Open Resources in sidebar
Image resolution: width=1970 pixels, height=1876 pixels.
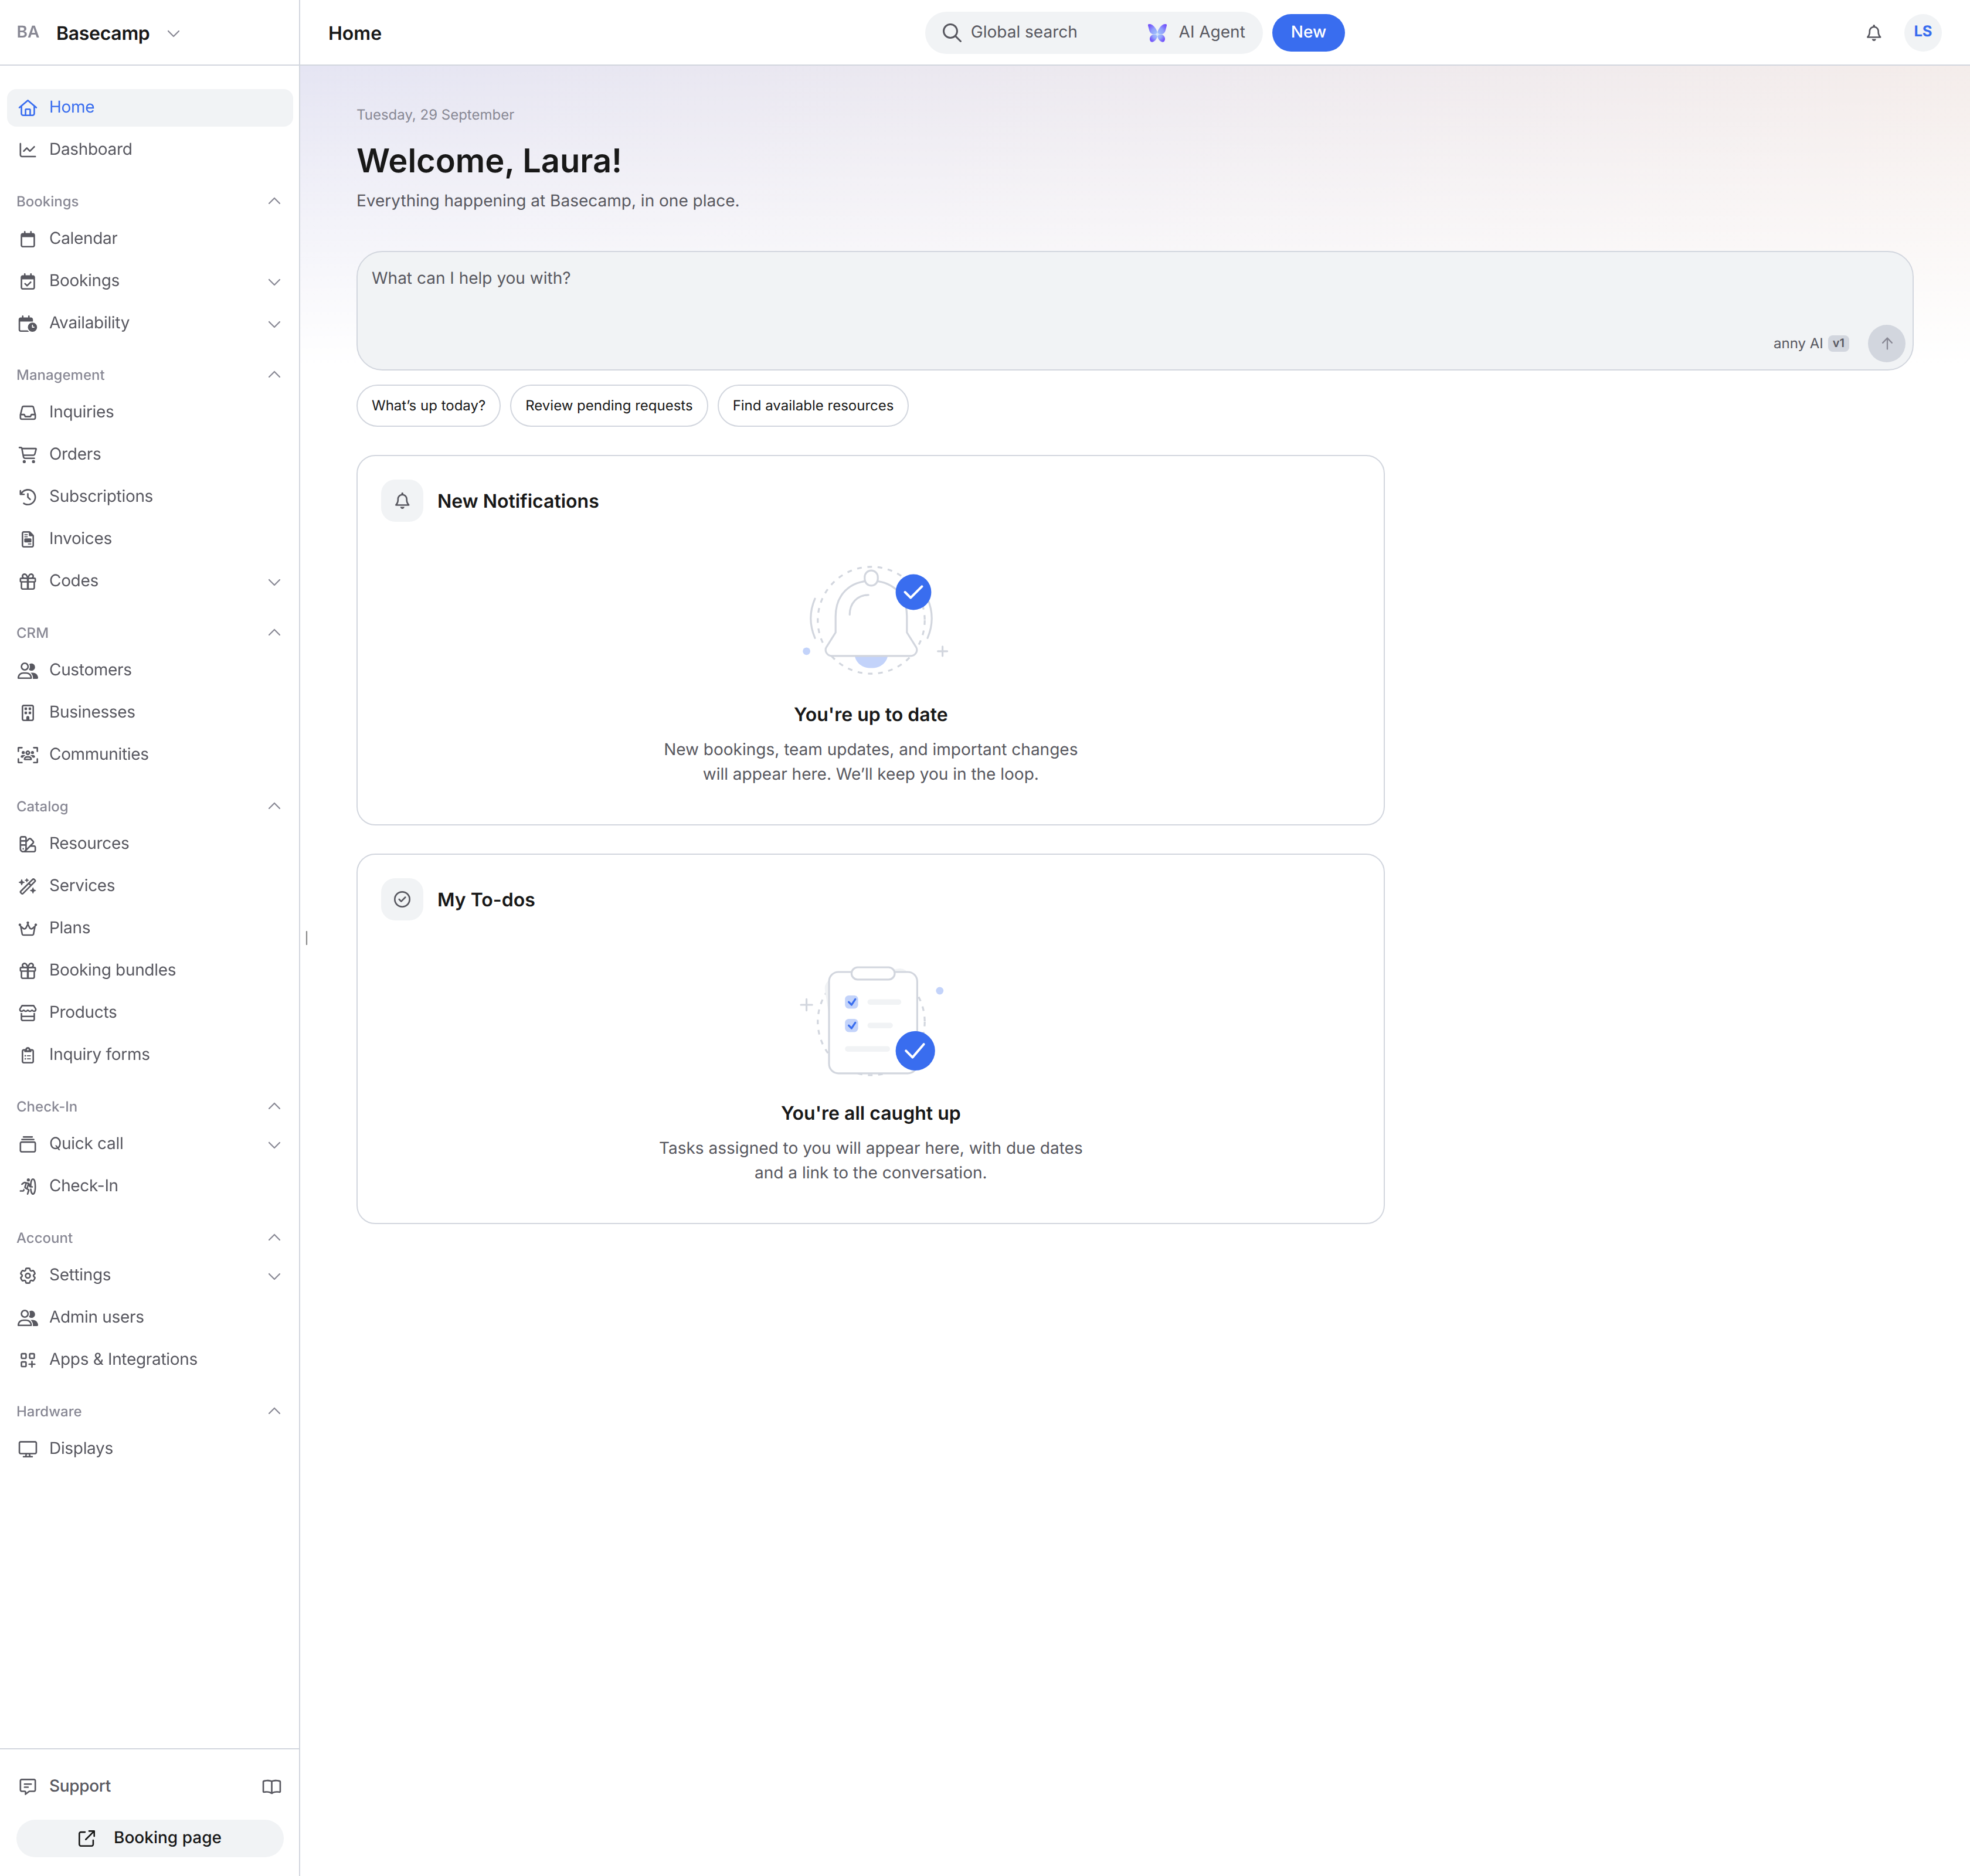[150, 843]
